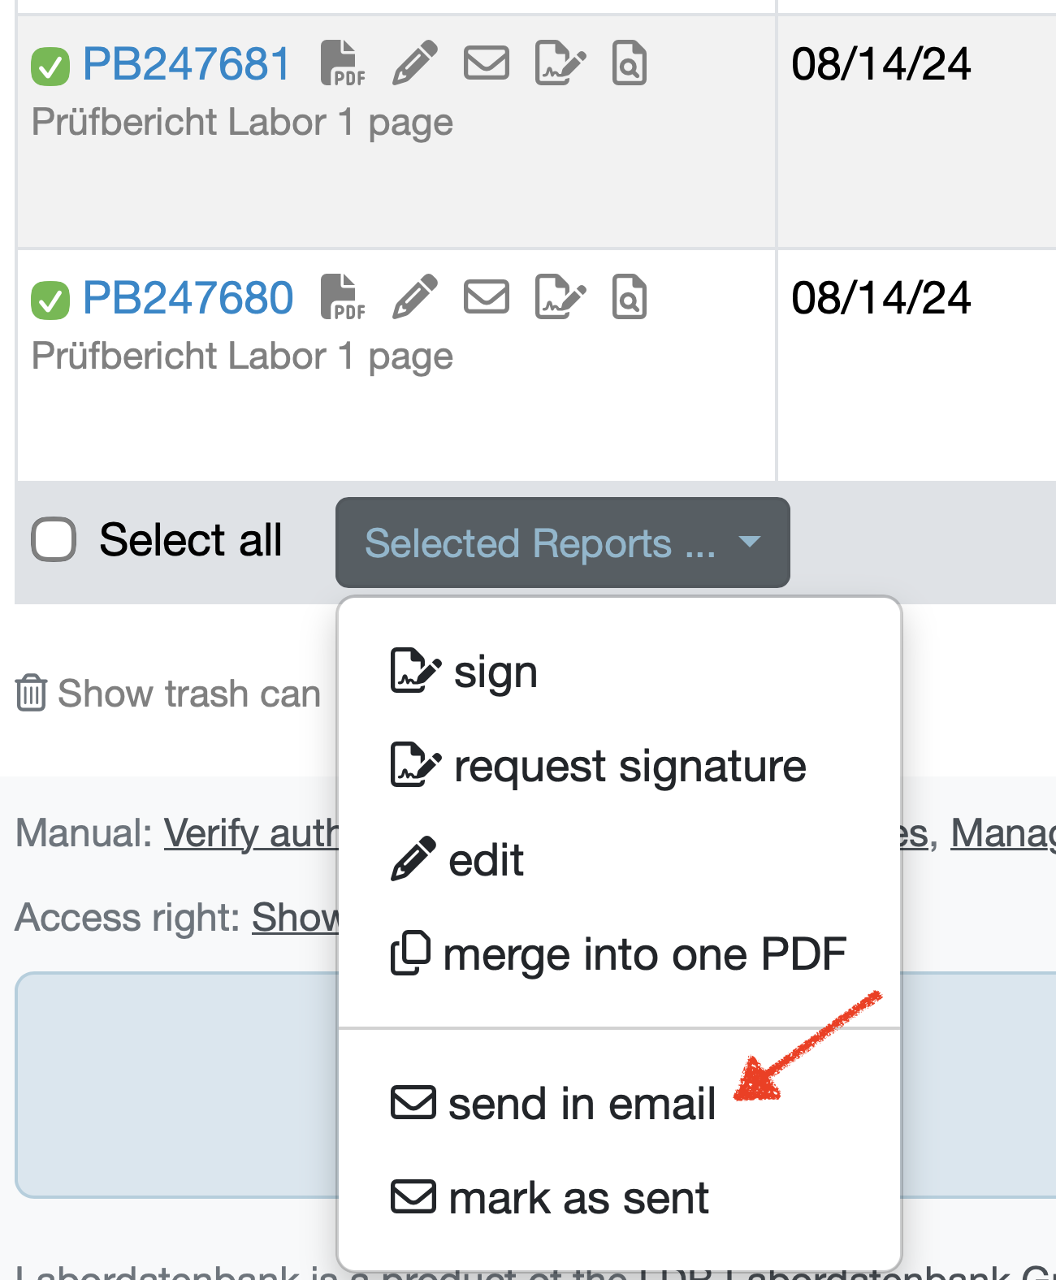Image resolution: width=1056 pixels, height=1280 pixels.
Task: Download PDF for report PB247680
Action: coord(342,297)
